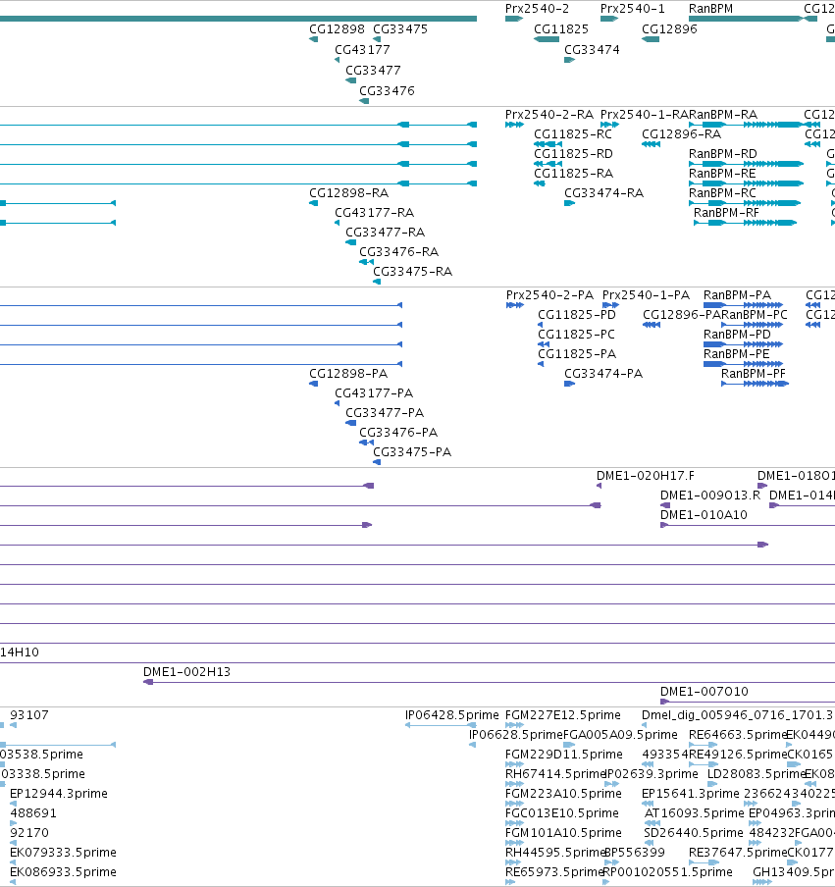Select the CG33475 gene label
Viewport: 835px width, 887px height.
[x=400, y=28]
